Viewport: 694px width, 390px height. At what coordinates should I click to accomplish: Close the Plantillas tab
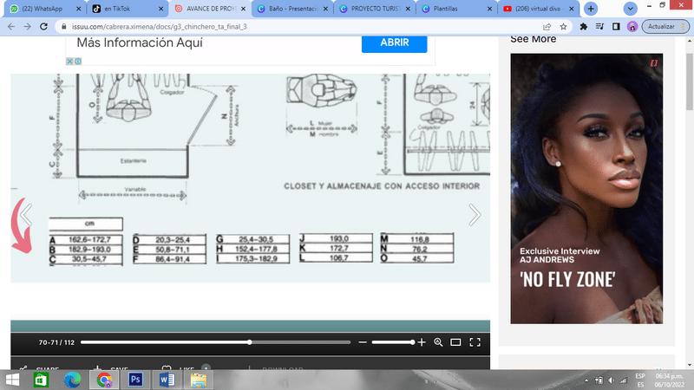(489, 9)
